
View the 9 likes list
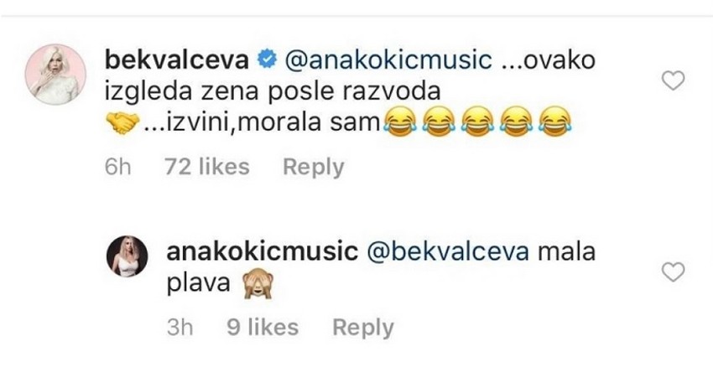[263, 327]
